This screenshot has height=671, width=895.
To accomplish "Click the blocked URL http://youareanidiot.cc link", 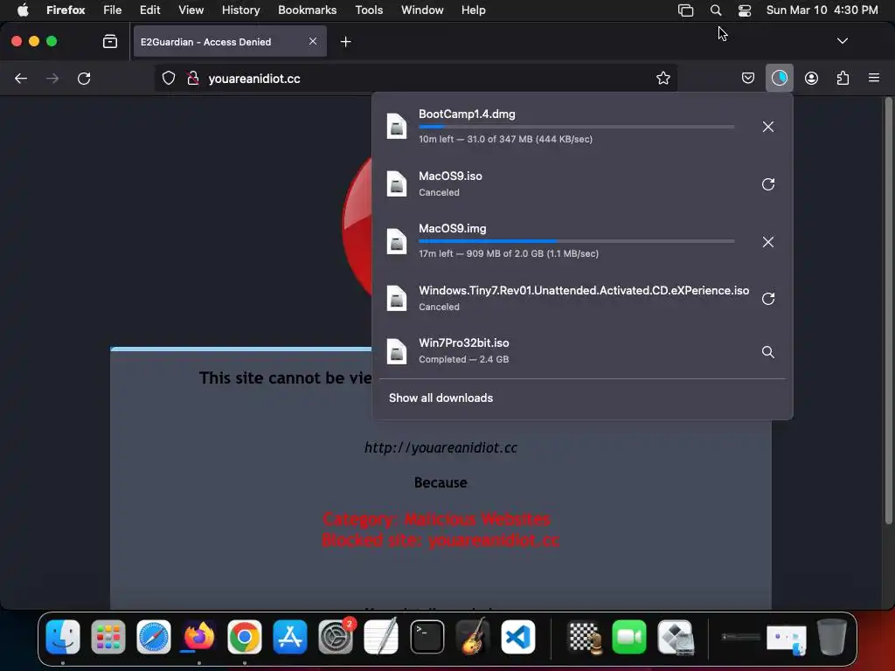I will [x=441, y=448].
